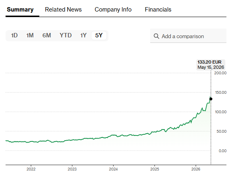
Task: Click the 200.00 price gridline label
Action: click(x=220, y=73)
